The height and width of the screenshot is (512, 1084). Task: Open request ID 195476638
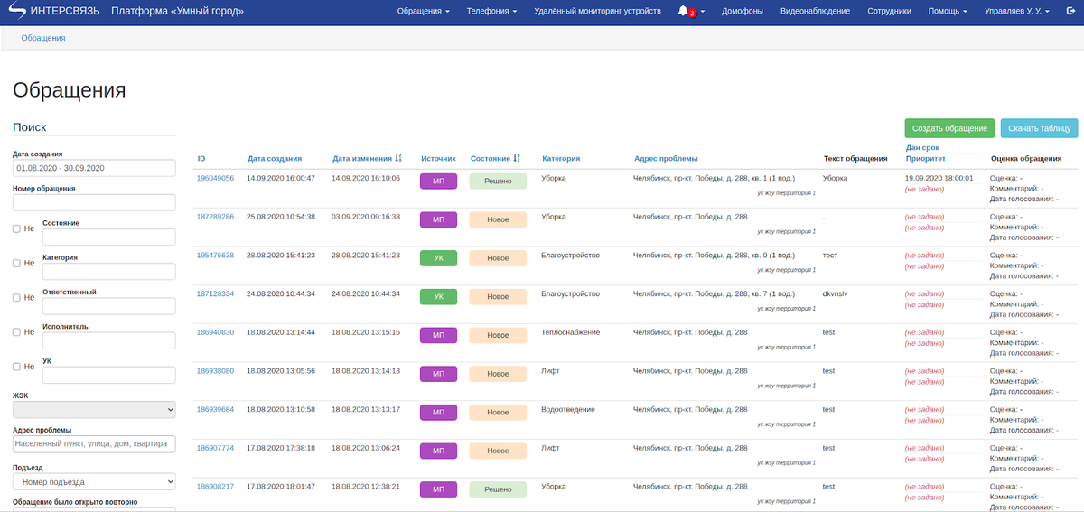tap(215, 256)
